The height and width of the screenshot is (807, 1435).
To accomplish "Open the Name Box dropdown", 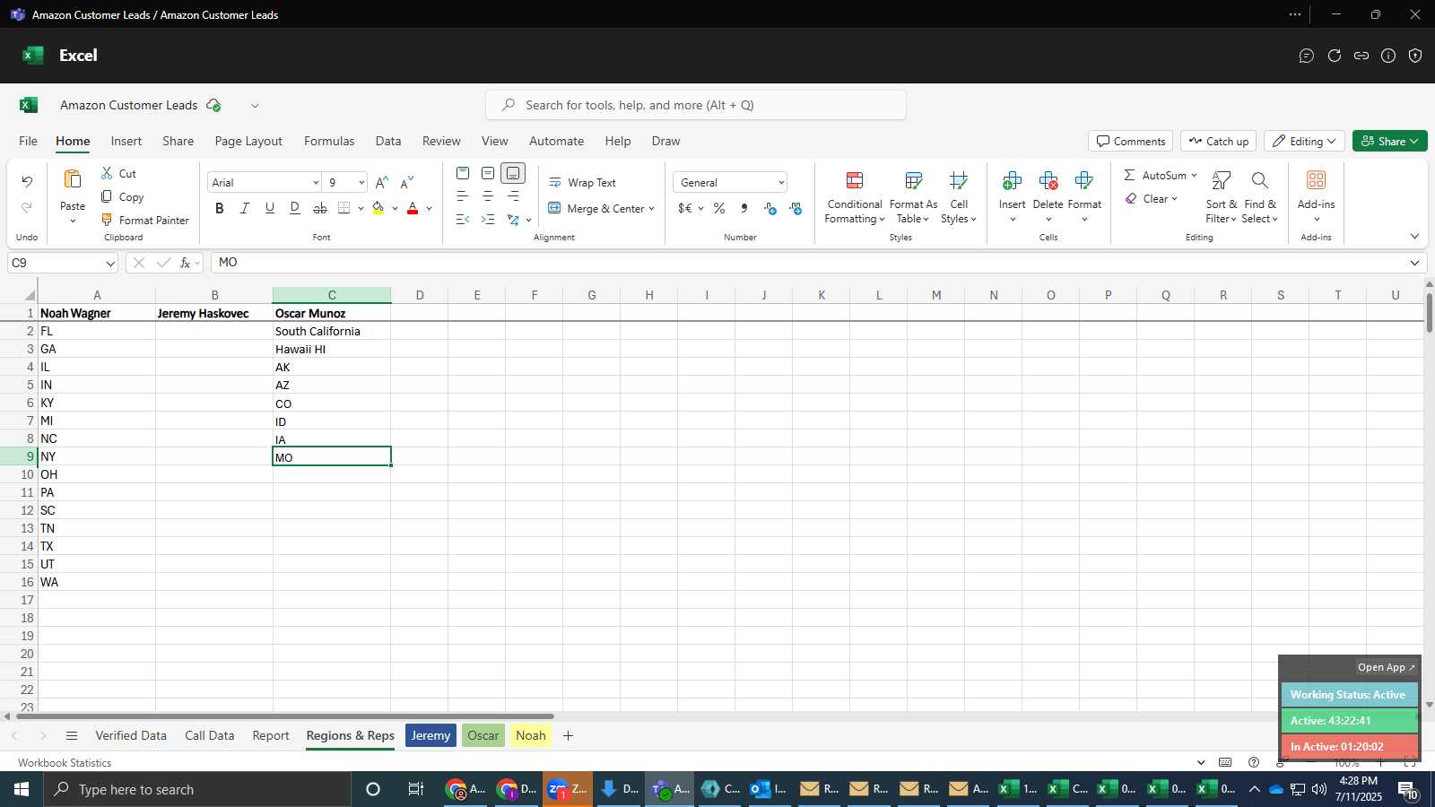I will coord(110,263).
